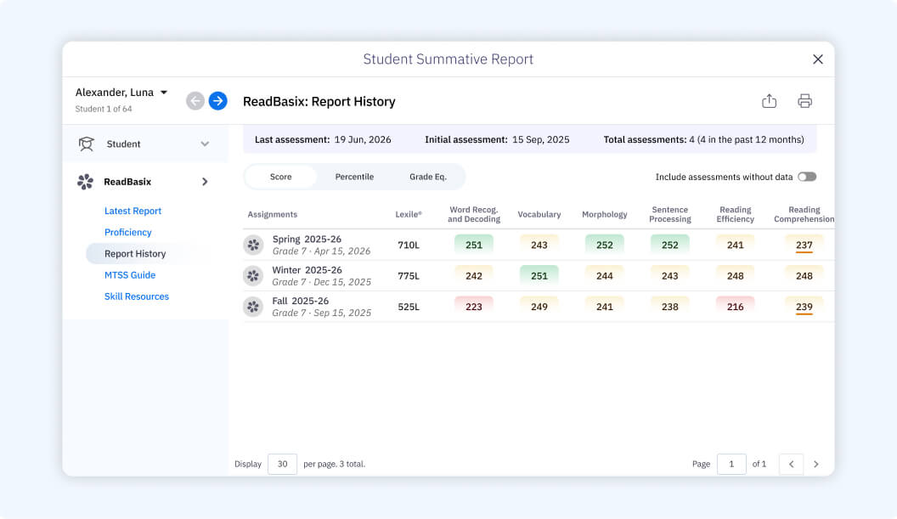Click the Morphology column header
897x519 pixels.
click(604, 215)
